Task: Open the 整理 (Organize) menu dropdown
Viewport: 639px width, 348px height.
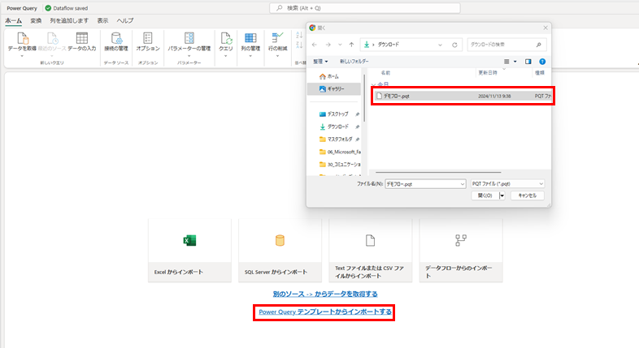Action: pyautogui.click(x=321, y=62)
